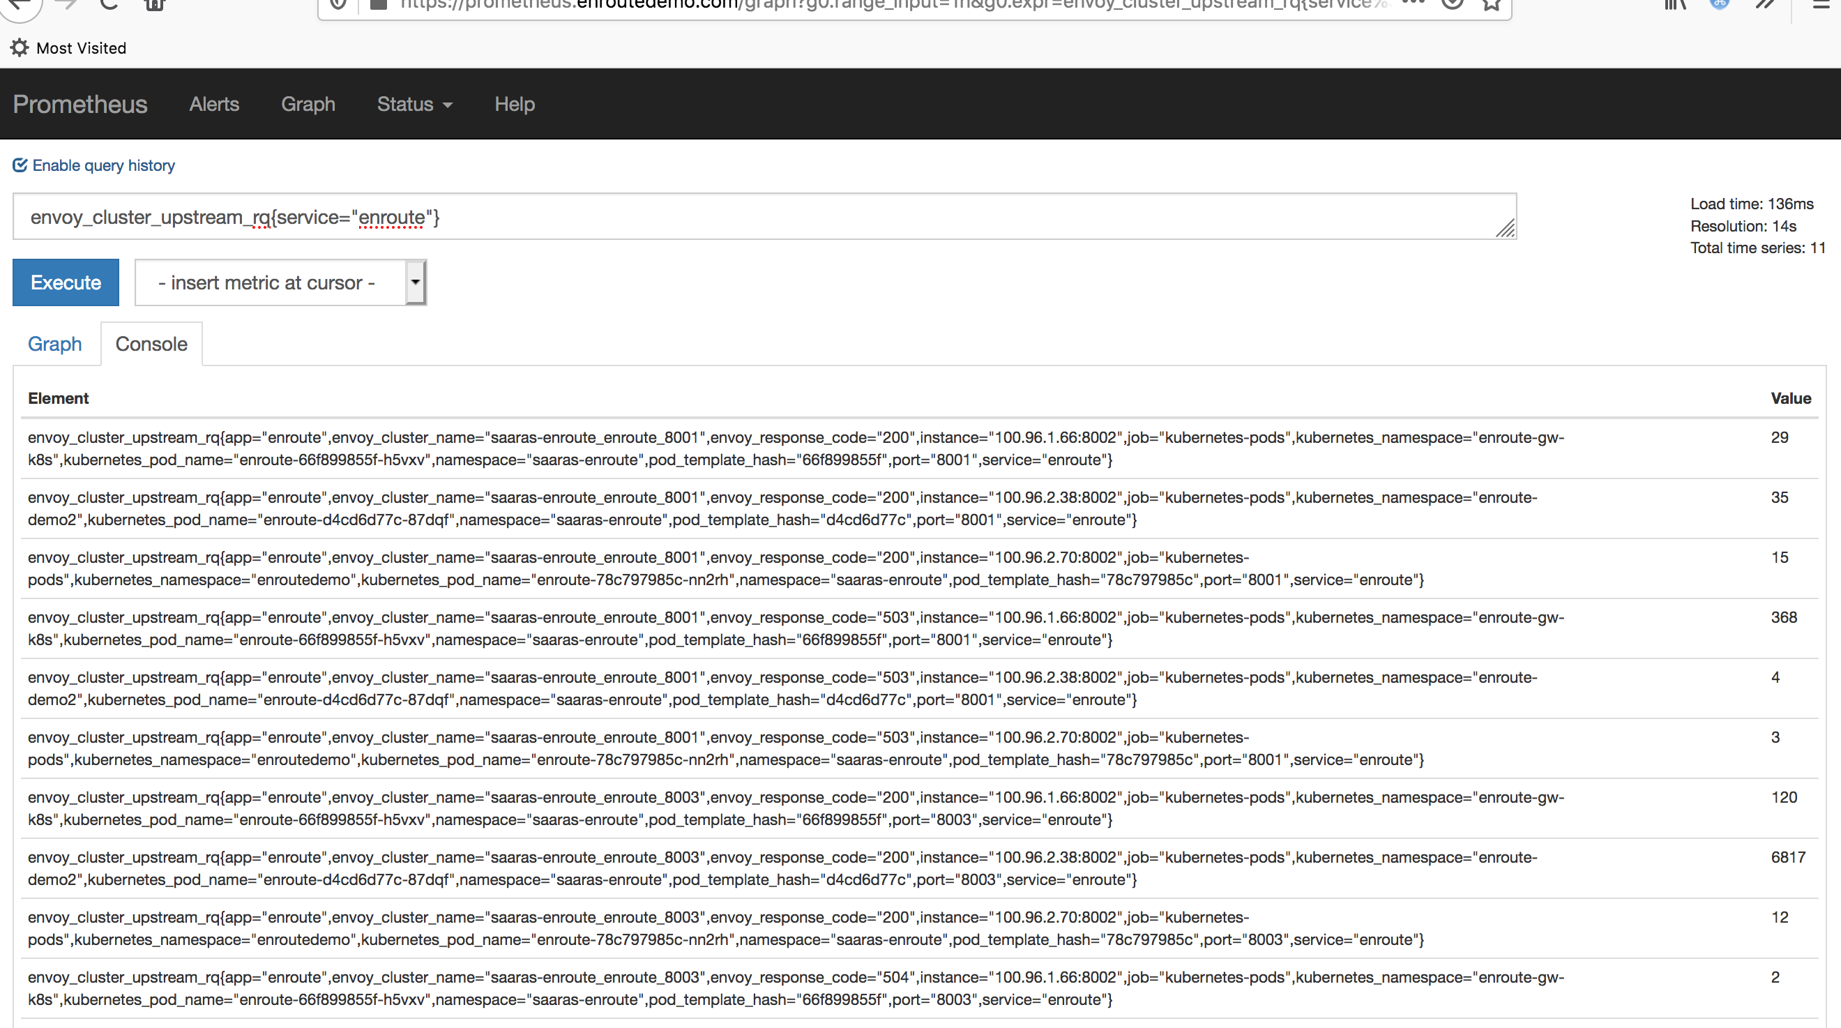Click the Load time: 136ms text
Image resolution: width=1841 pixels, height=1028 pixels.
coord(1752,204)
